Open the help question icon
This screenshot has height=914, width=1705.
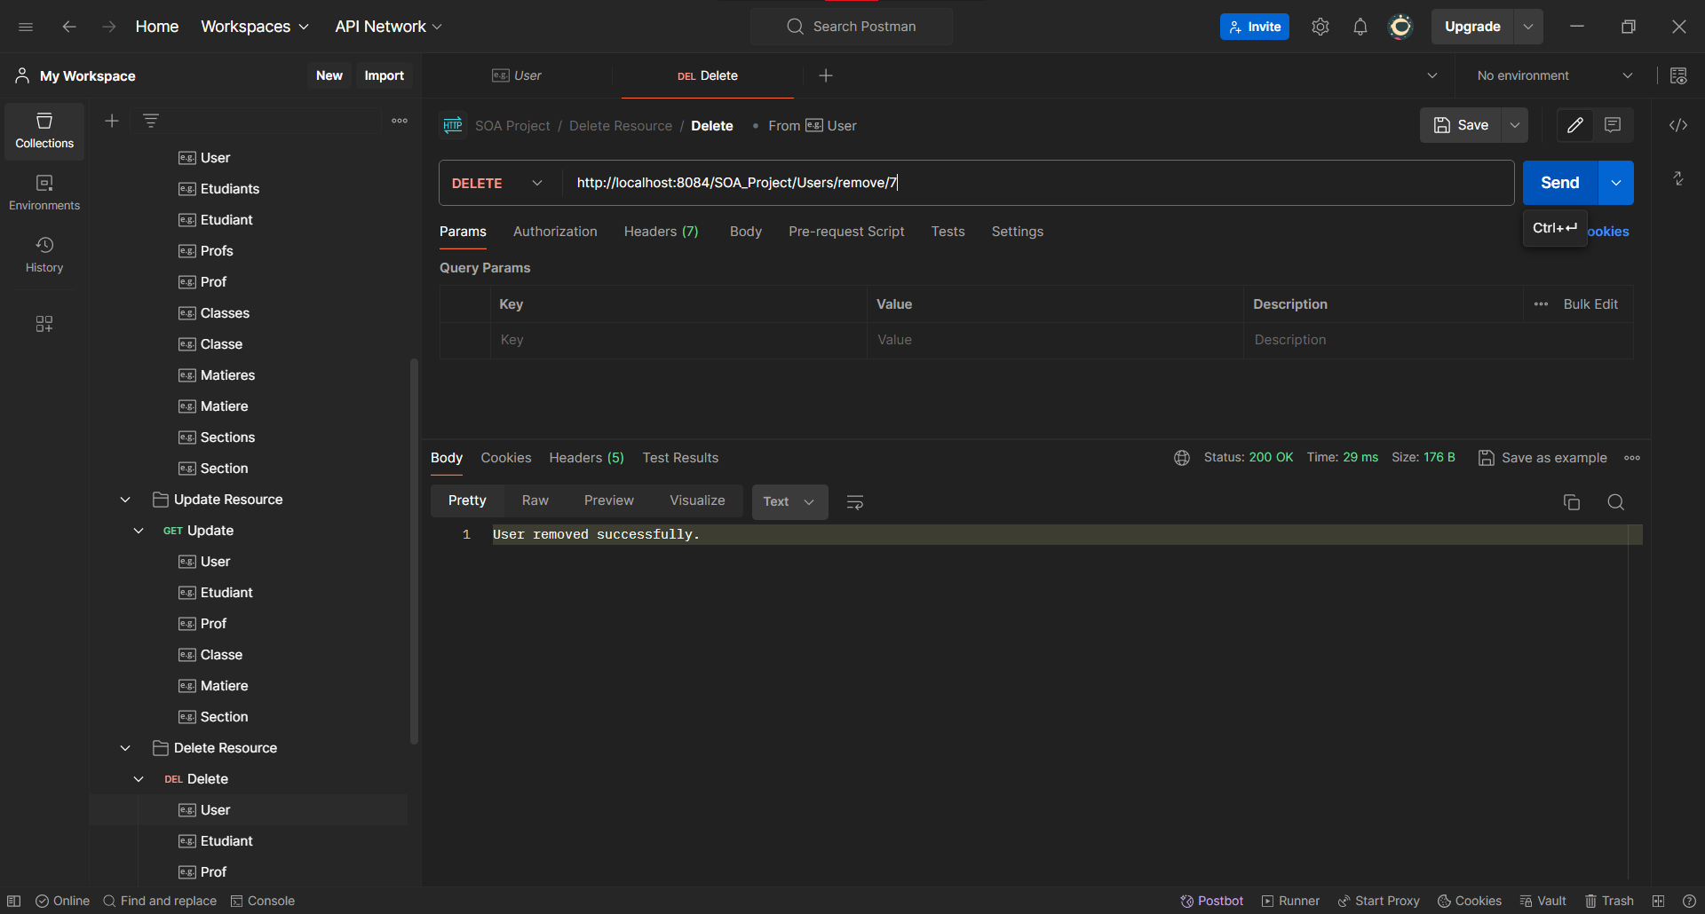point(1689,901)
